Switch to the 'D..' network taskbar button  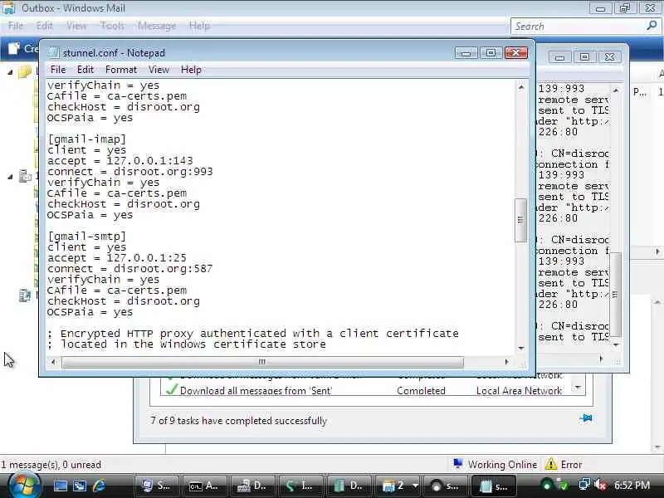[253, 486]
